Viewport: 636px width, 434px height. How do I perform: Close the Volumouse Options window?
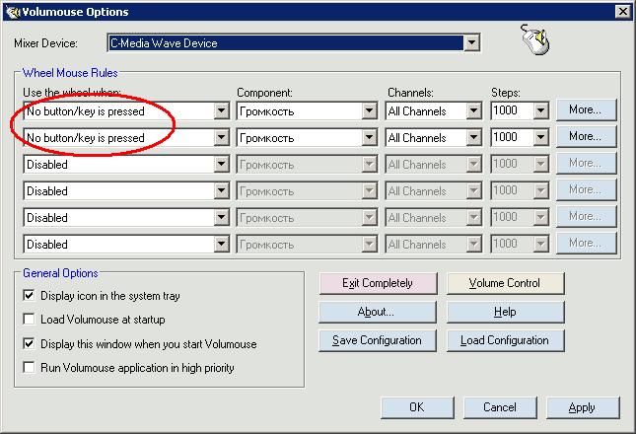(x=622, y=12)
